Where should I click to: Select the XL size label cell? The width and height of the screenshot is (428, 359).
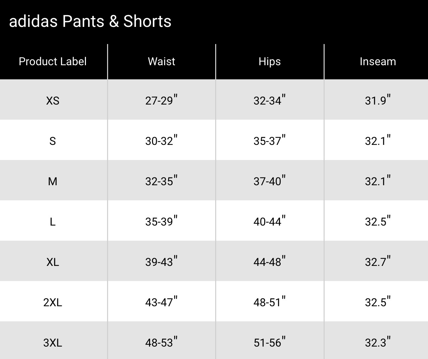tap(53, 262)
